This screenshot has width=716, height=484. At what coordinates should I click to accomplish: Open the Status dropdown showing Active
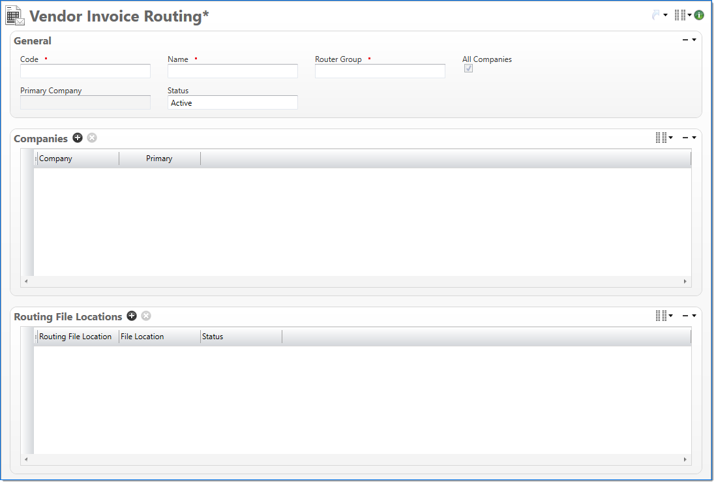tap(232, 103)
